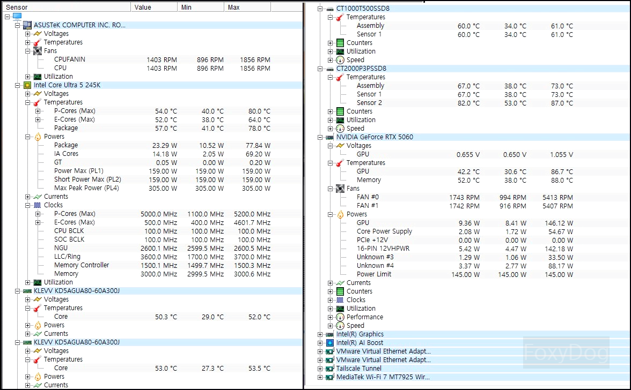Expand the RTX 5060 Clocks section

point(330,300)
